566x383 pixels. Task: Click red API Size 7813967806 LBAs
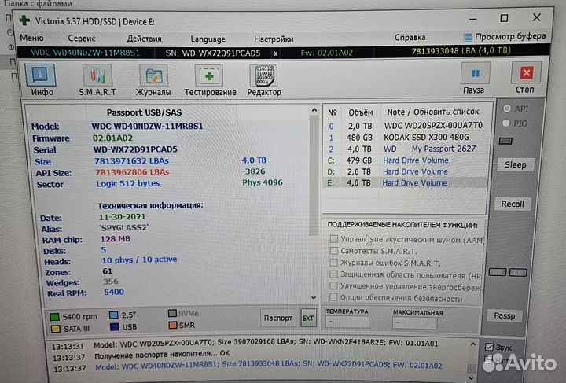(132, 172)
